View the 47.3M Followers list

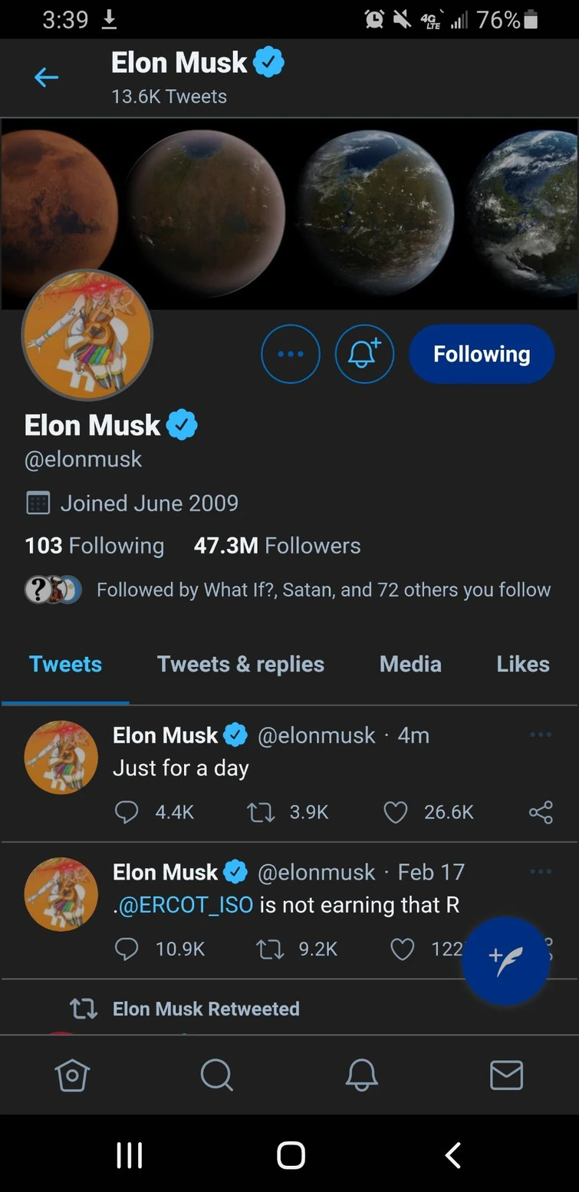277,546
